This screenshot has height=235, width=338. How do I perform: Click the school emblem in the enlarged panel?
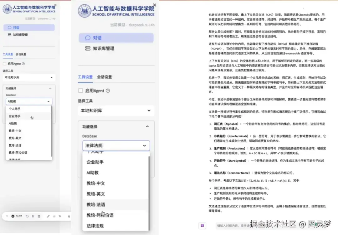pos(84,11)
